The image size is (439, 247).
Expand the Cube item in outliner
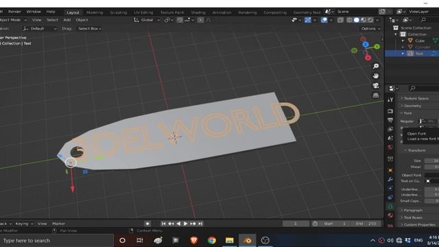[403, 40]
